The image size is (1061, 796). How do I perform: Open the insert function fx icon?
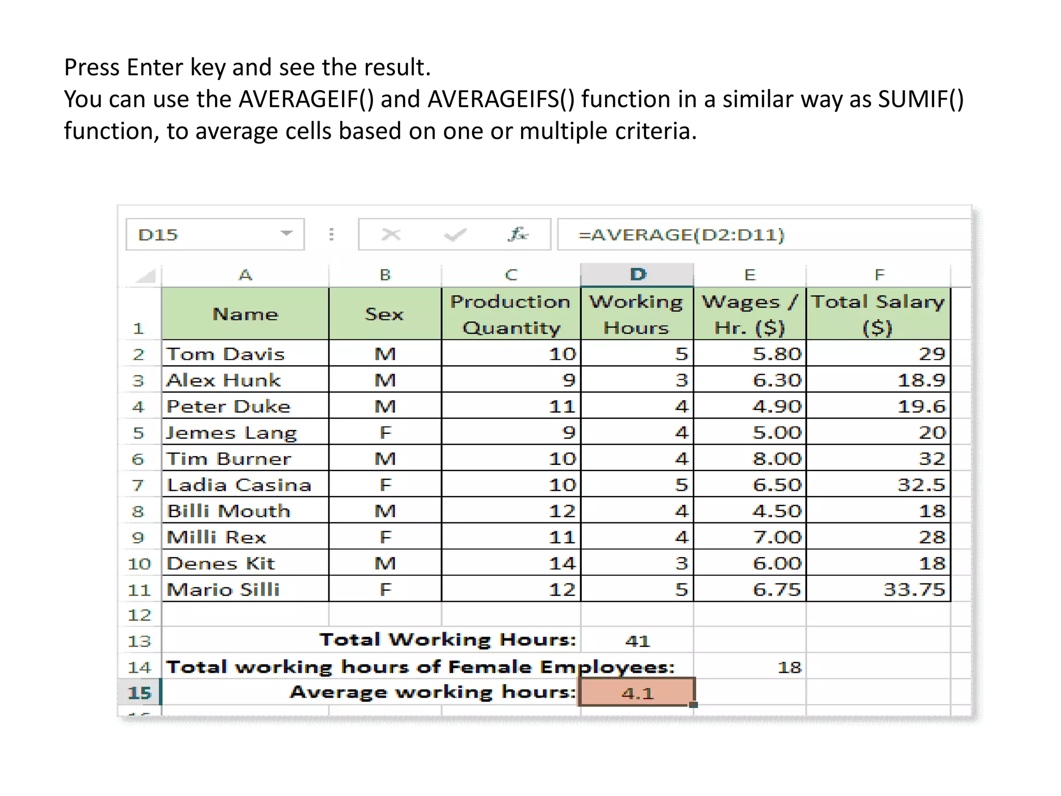coord(518,234)
